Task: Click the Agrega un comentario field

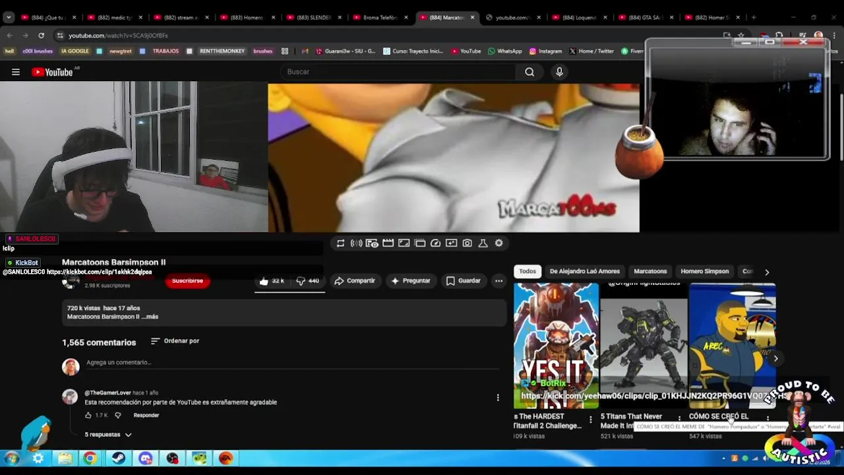Action: pos(291,363)
